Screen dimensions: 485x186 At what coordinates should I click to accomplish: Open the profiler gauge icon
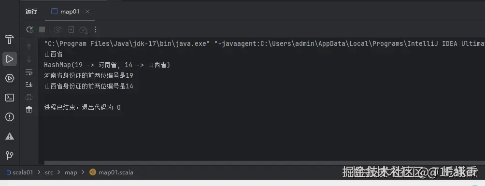click(x=83, y=29)
